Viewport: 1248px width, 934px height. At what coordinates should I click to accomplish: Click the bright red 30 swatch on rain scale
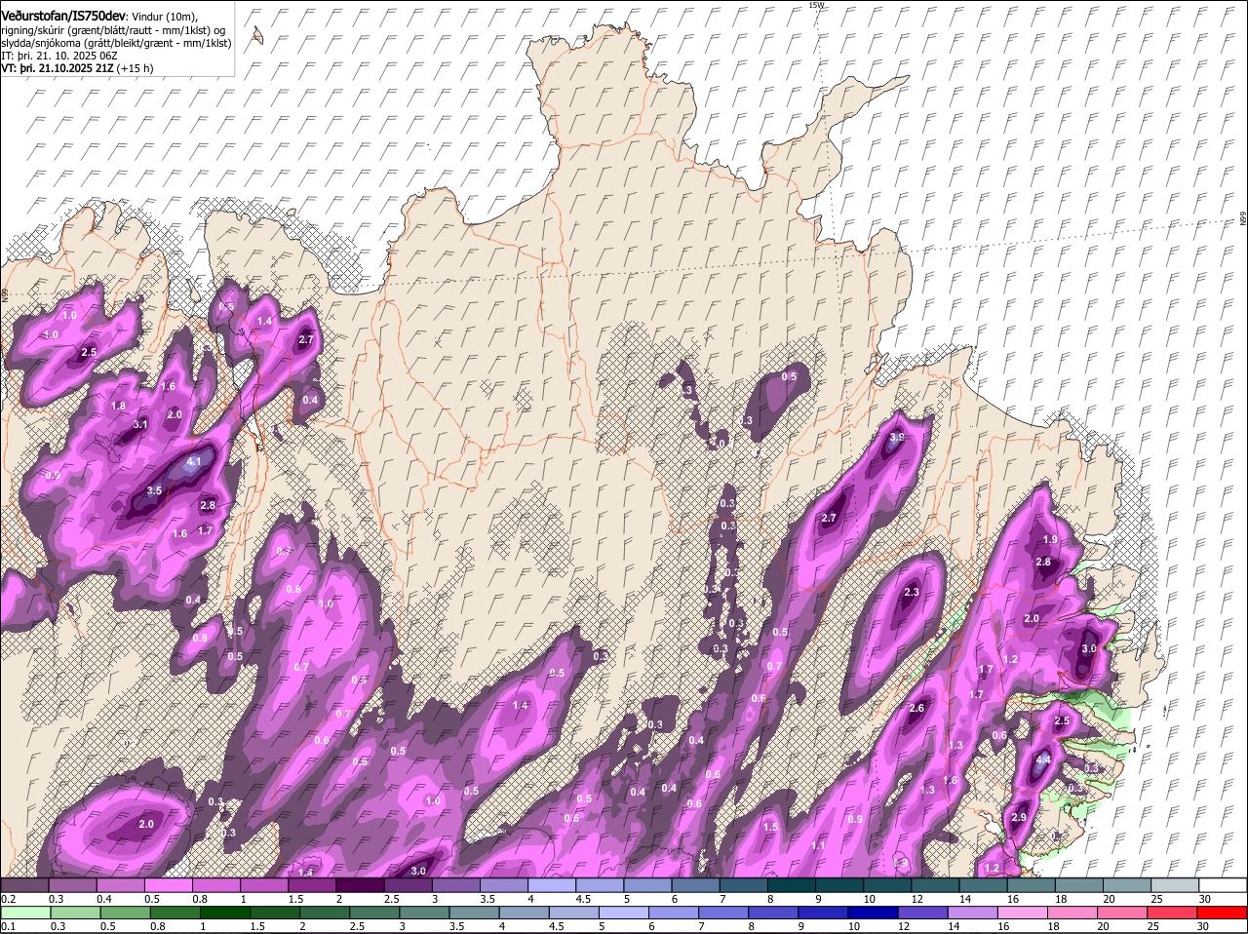(x=1222, y=914)
